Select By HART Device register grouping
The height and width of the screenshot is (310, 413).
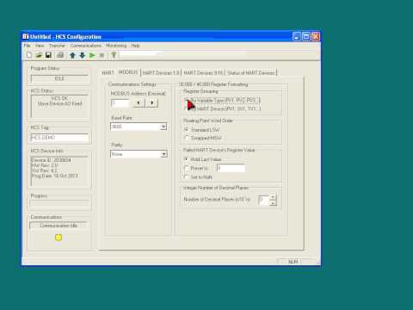(223, 108)
